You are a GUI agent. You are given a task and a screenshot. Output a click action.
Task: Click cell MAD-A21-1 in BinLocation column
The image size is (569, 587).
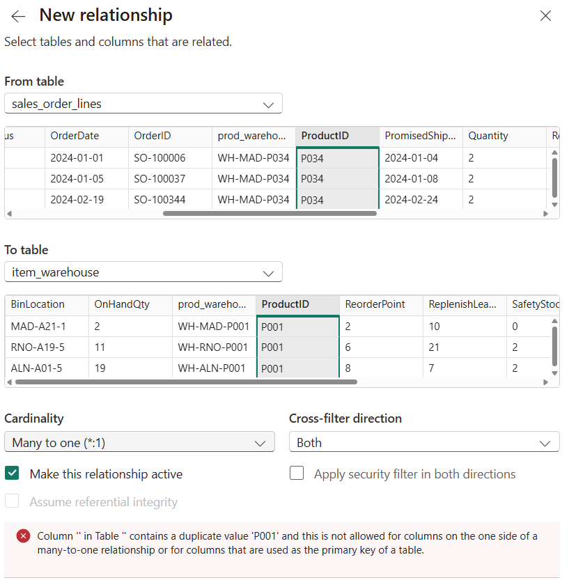pyautogui.click(x=47, y=327)
